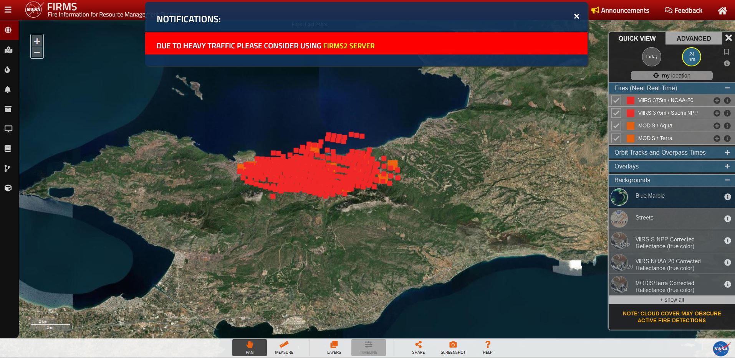This screenshot has width=735, height=358.
Task: Uncheck the MODIS / Terra layer
Action: 616,139
